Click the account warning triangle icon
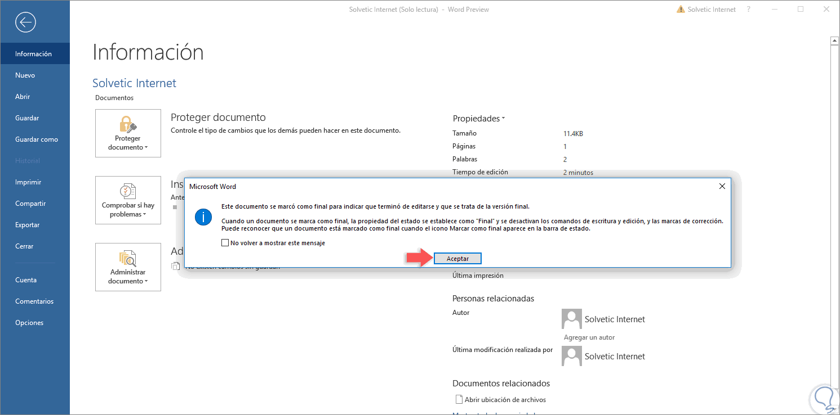The image size is (840, 415). (x=681, y=10)
